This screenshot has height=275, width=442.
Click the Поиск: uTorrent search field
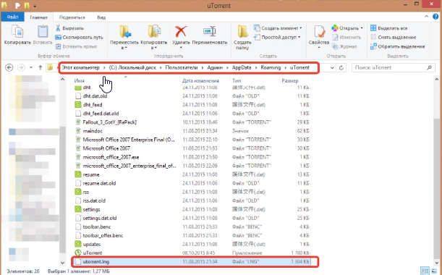click(394, 68)
